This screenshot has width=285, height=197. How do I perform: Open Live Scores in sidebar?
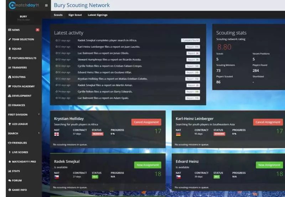20,152
